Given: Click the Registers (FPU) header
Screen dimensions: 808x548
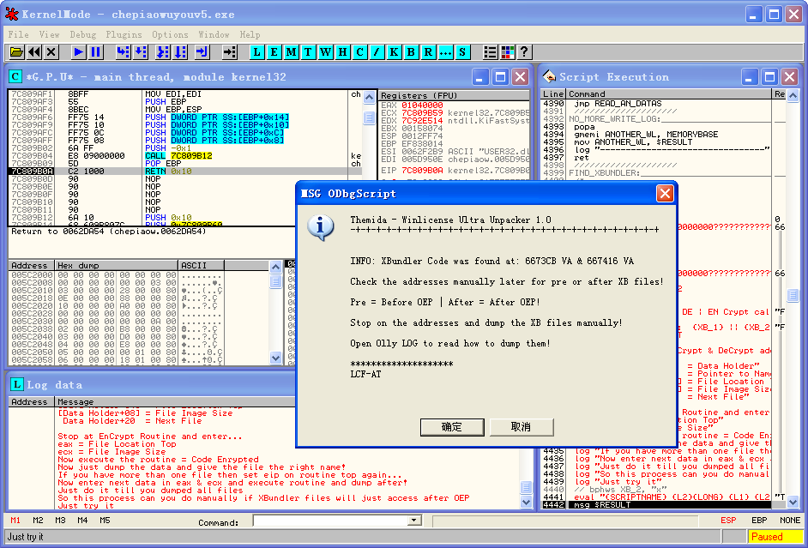Looking at the screenshot, I should pyautogui.click(x=454, y=95).
